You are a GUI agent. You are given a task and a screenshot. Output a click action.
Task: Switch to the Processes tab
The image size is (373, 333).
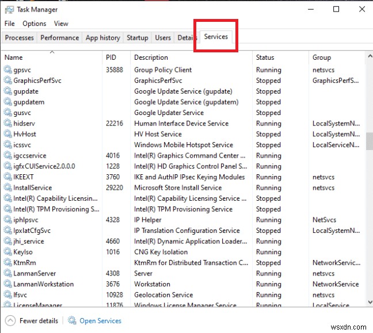click(19, 38)
